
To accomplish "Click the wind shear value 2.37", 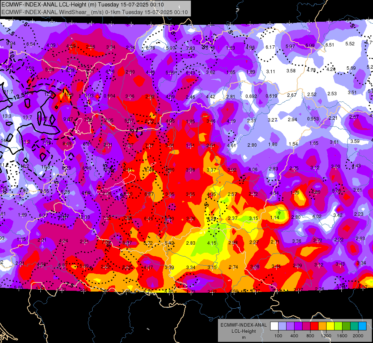I will pyautogui.click(x=233, y=218).
